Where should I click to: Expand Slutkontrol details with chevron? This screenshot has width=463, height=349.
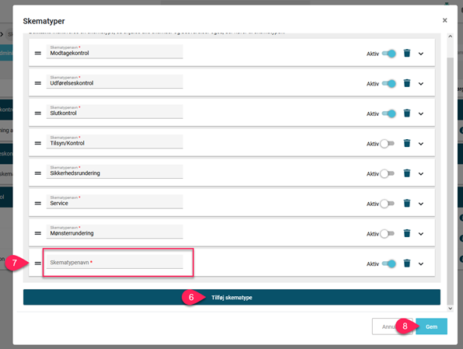421,113
